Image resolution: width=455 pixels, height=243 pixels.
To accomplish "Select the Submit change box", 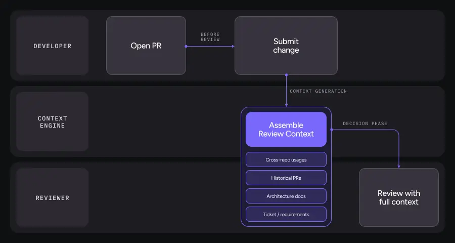I will pyautogui.click(x=286, y=46).
